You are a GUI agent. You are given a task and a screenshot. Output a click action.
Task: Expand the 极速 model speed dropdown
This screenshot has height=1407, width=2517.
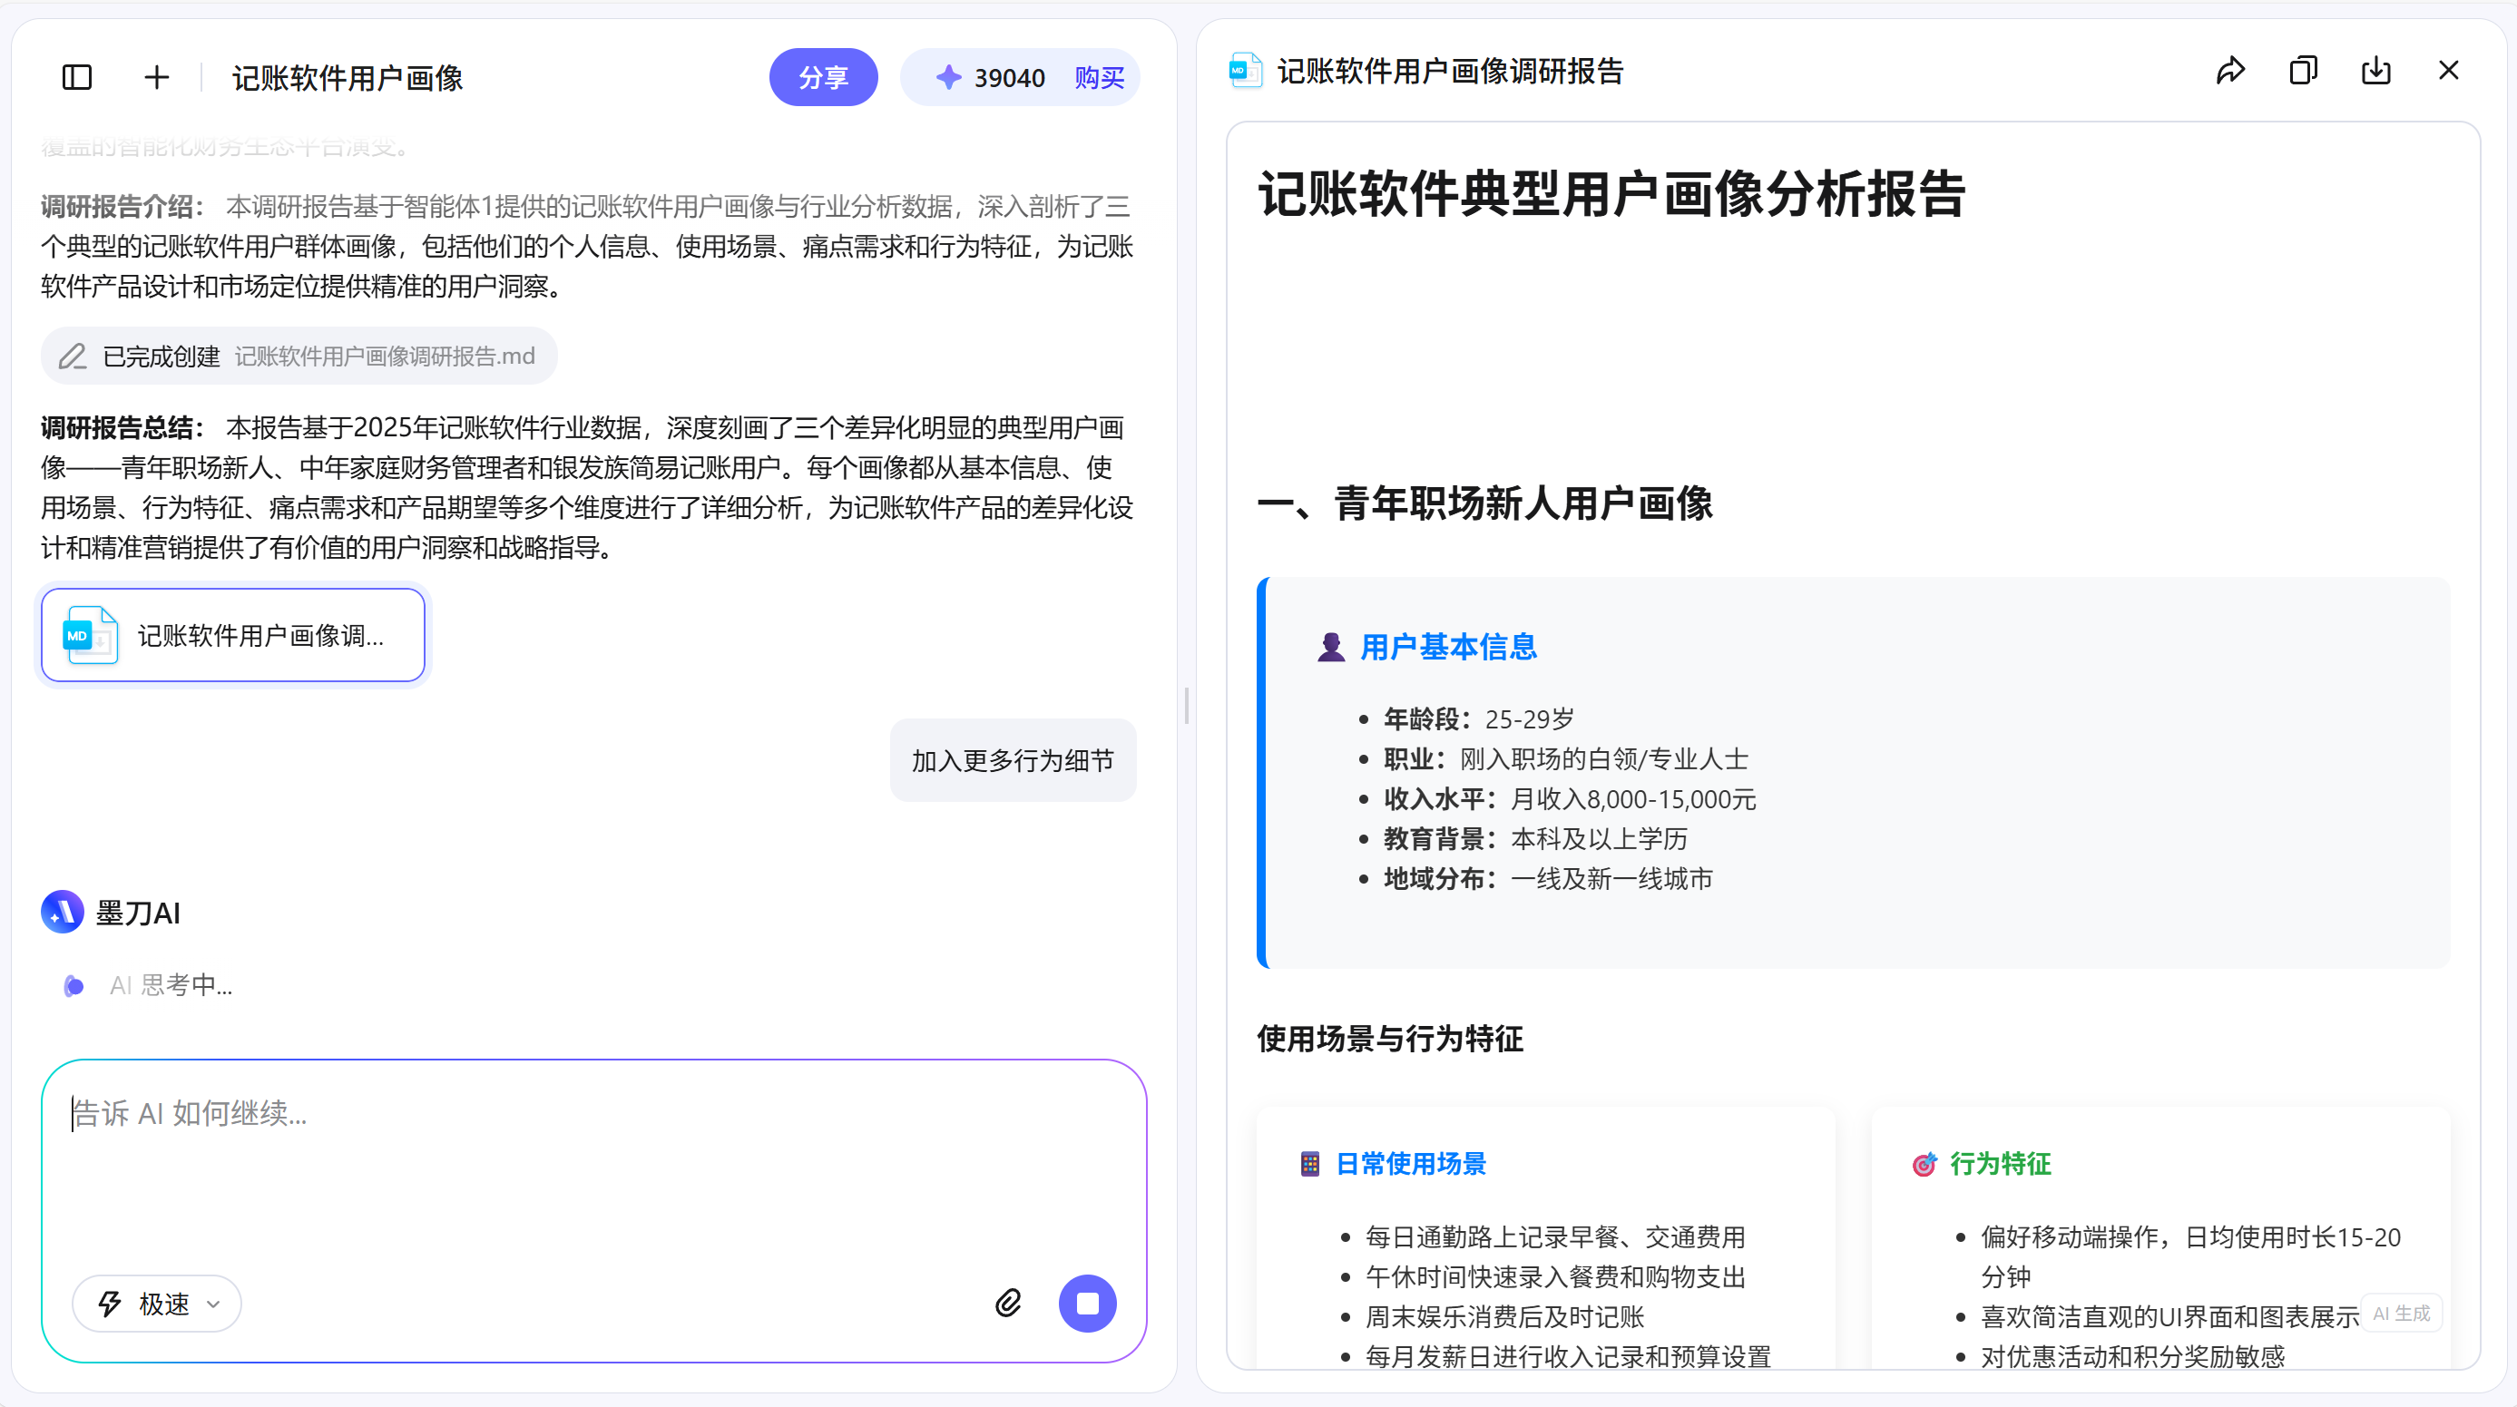click(x=156, y=1304)
